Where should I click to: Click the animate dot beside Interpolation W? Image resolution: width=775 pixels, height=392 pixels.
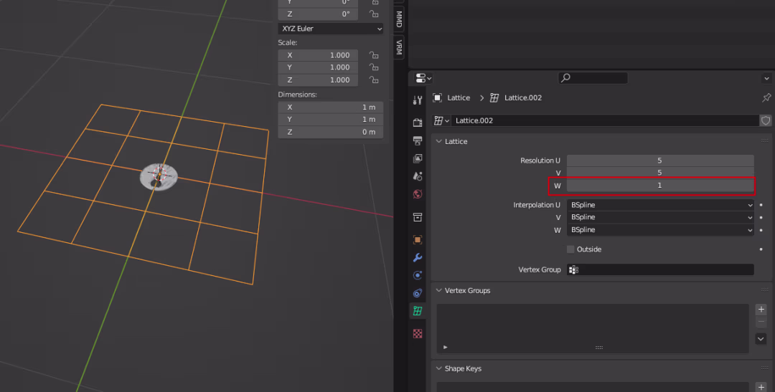click(x=761, y=229)
